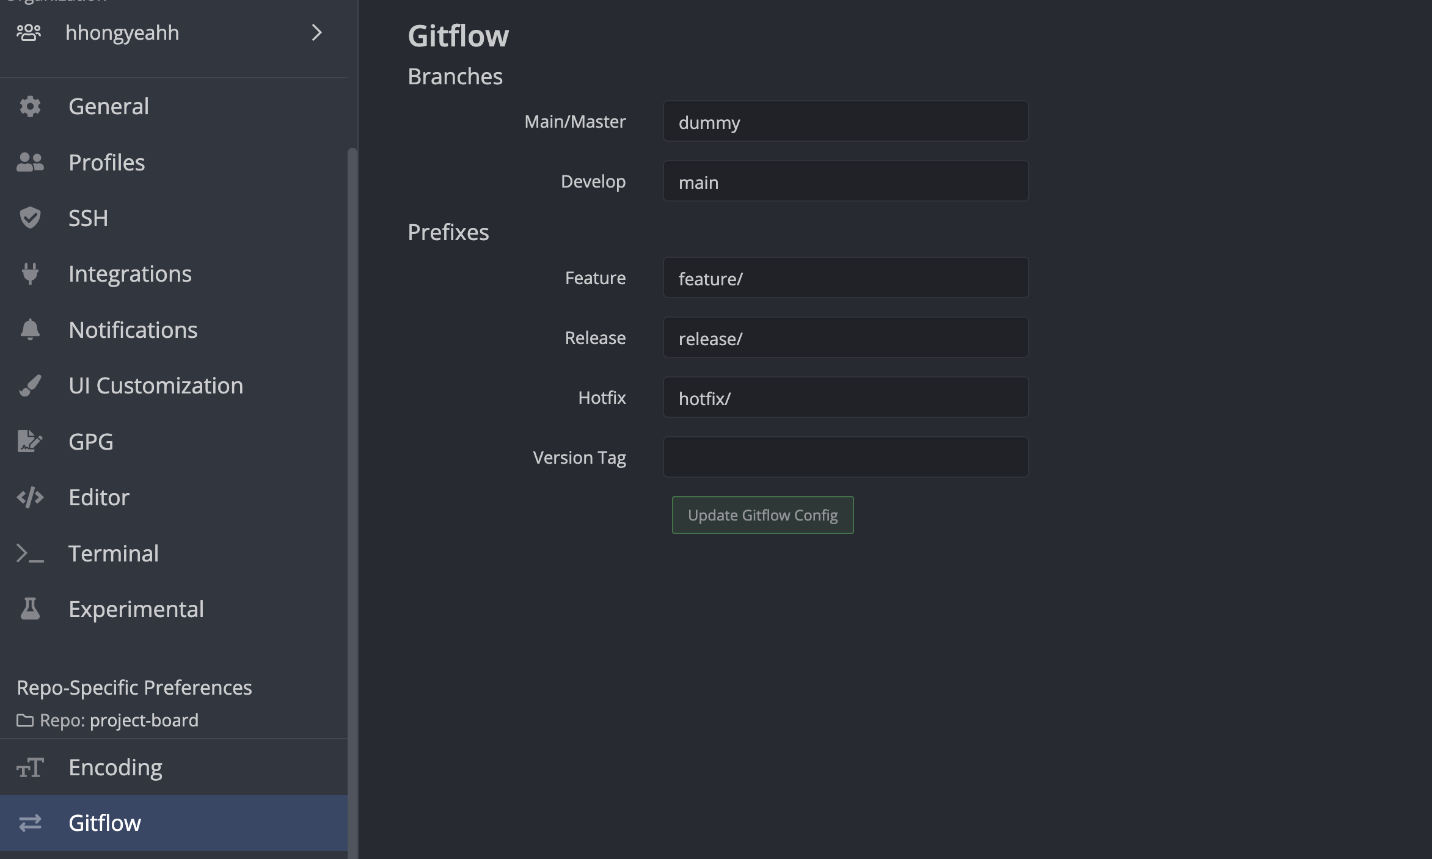
Task: Click the General gear icon
Action: click(x=30, y=106)
